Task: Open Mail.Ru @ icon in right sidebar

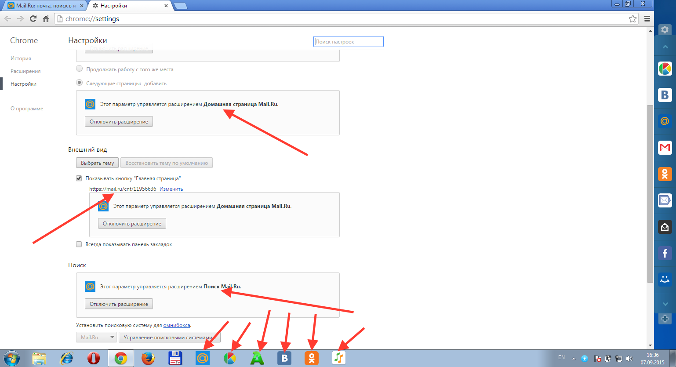Action: pyautogui.click(x=665, y=121)
